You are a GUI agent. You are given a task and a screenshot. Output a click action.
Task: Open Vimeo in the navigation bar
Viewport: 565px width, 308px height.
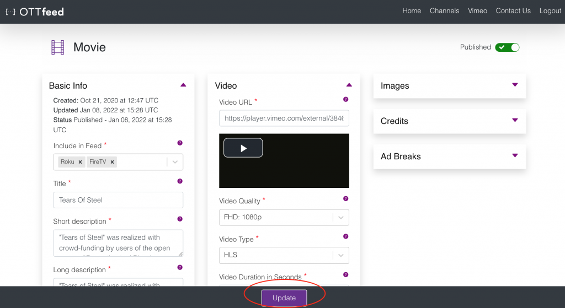pyautogui.click(x=477, y=11)
